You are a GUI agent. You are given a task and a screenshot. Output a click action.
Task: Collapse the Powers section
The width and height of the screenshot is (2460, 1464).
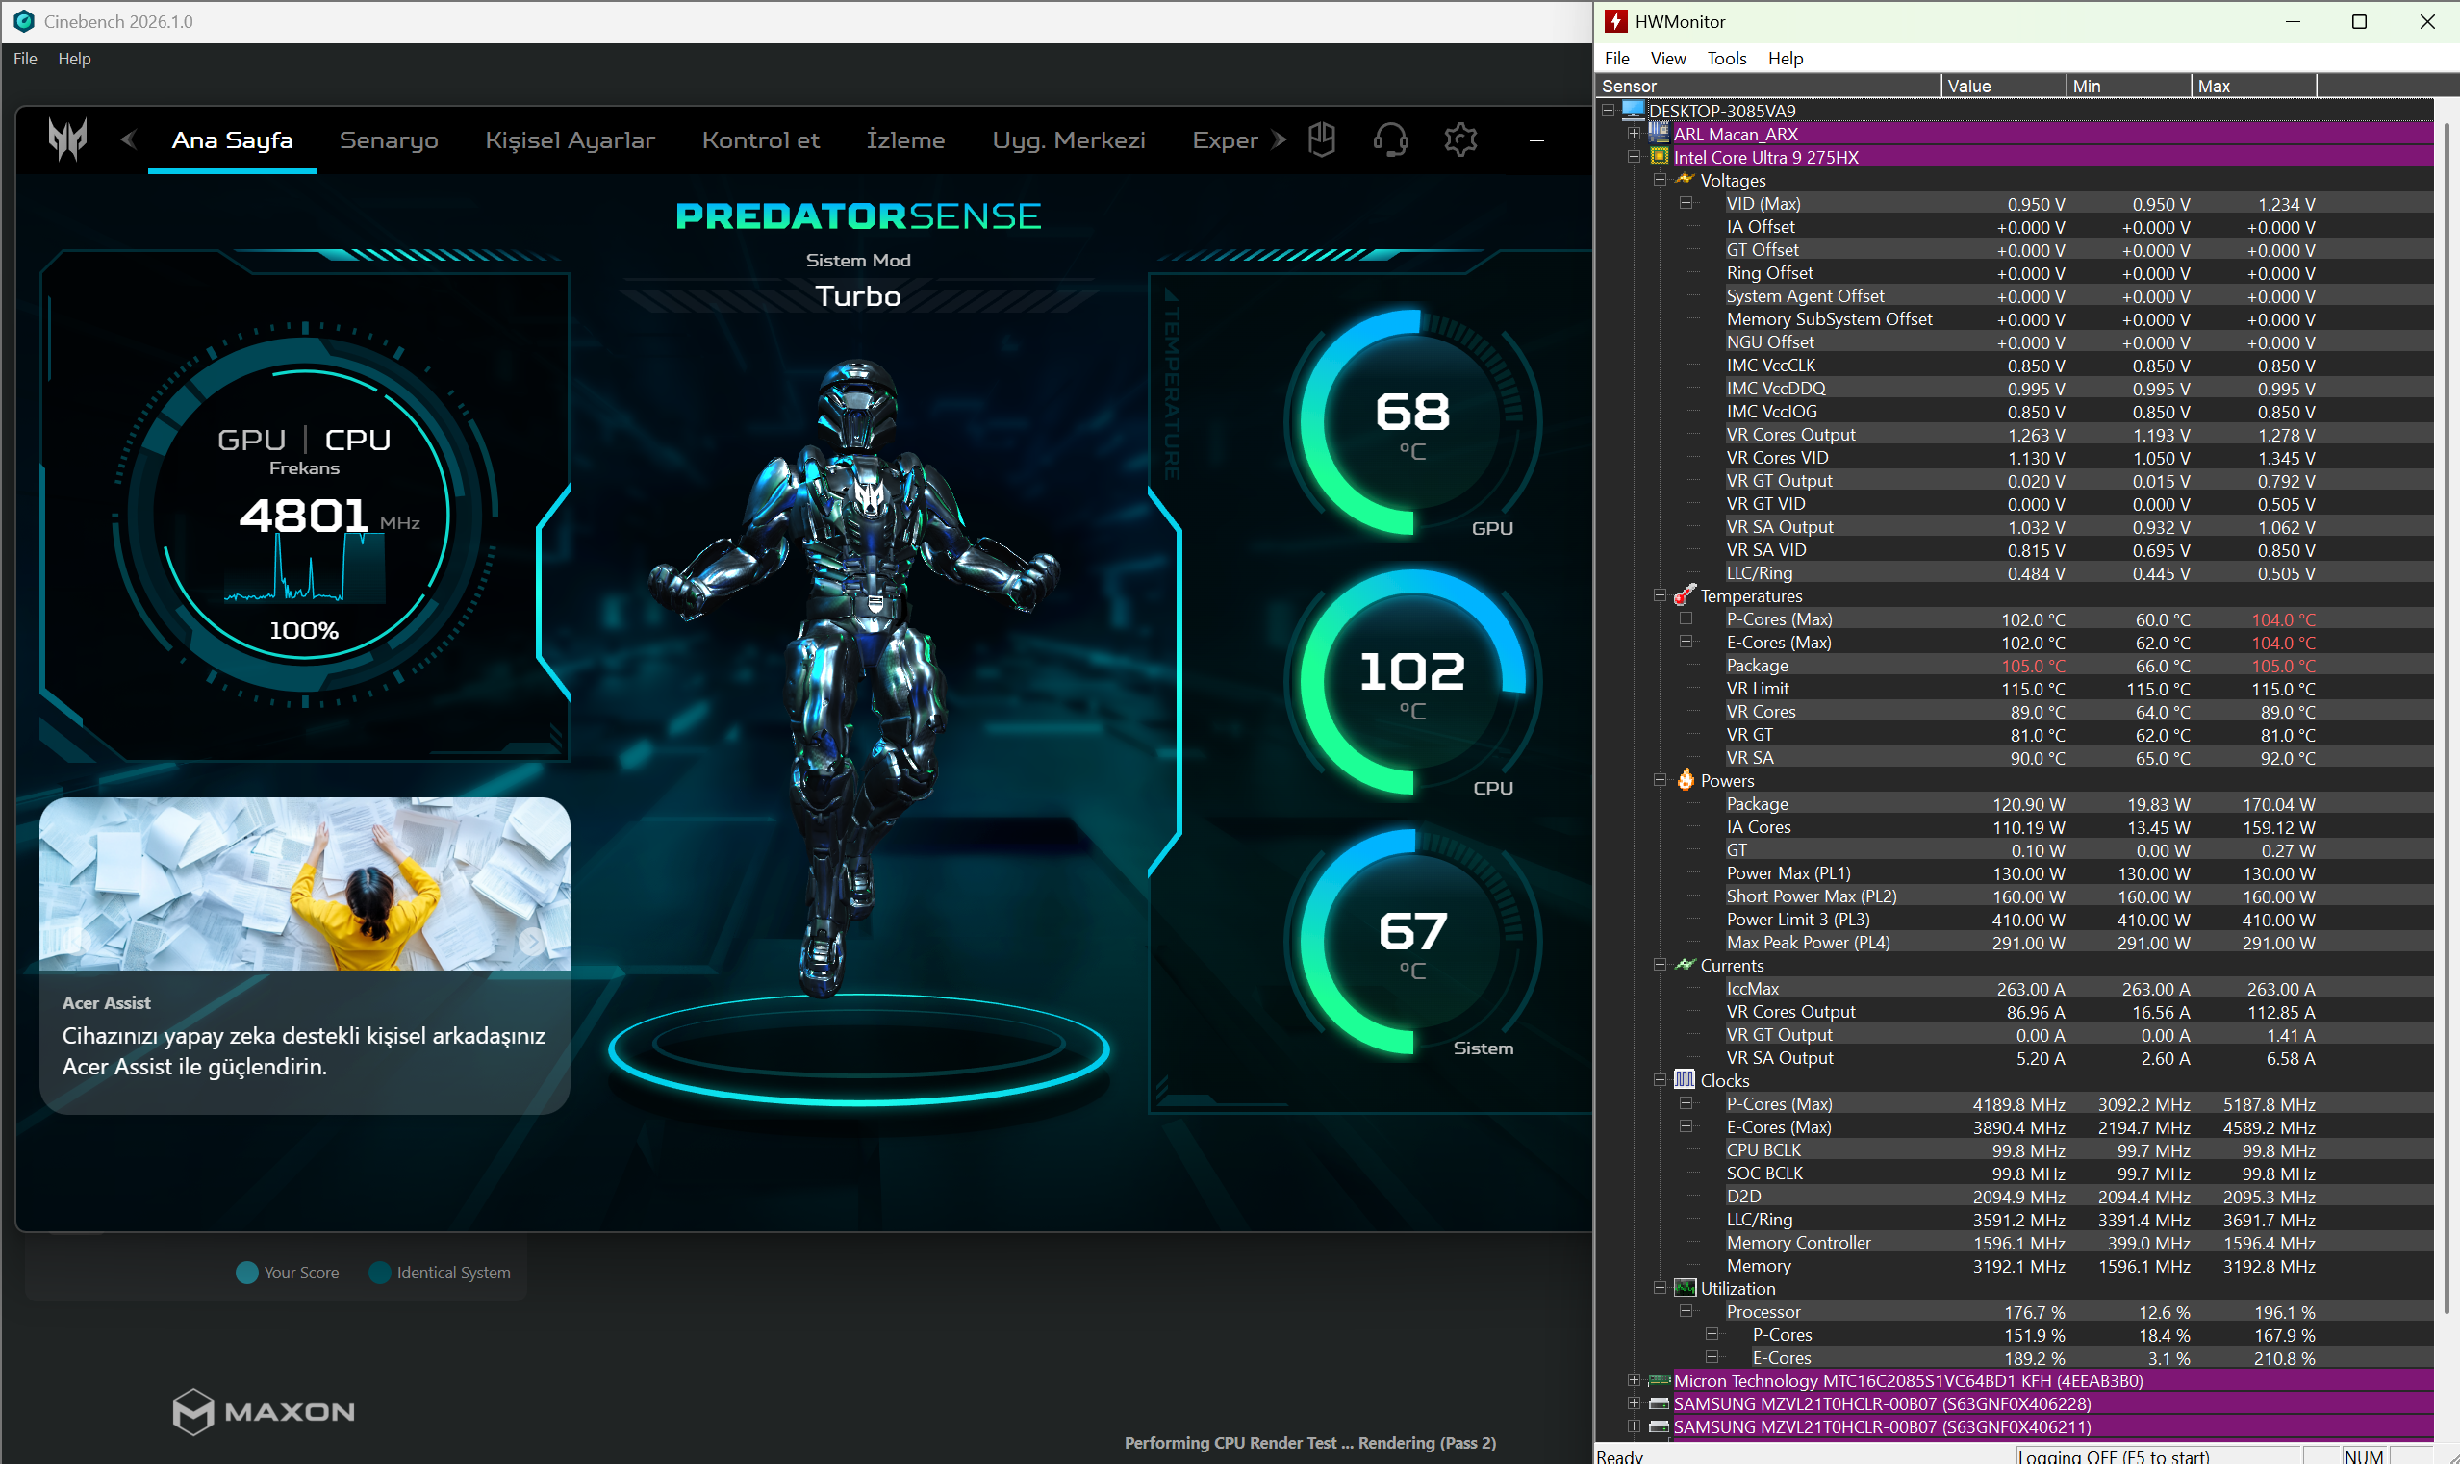tap(1660, 779)
